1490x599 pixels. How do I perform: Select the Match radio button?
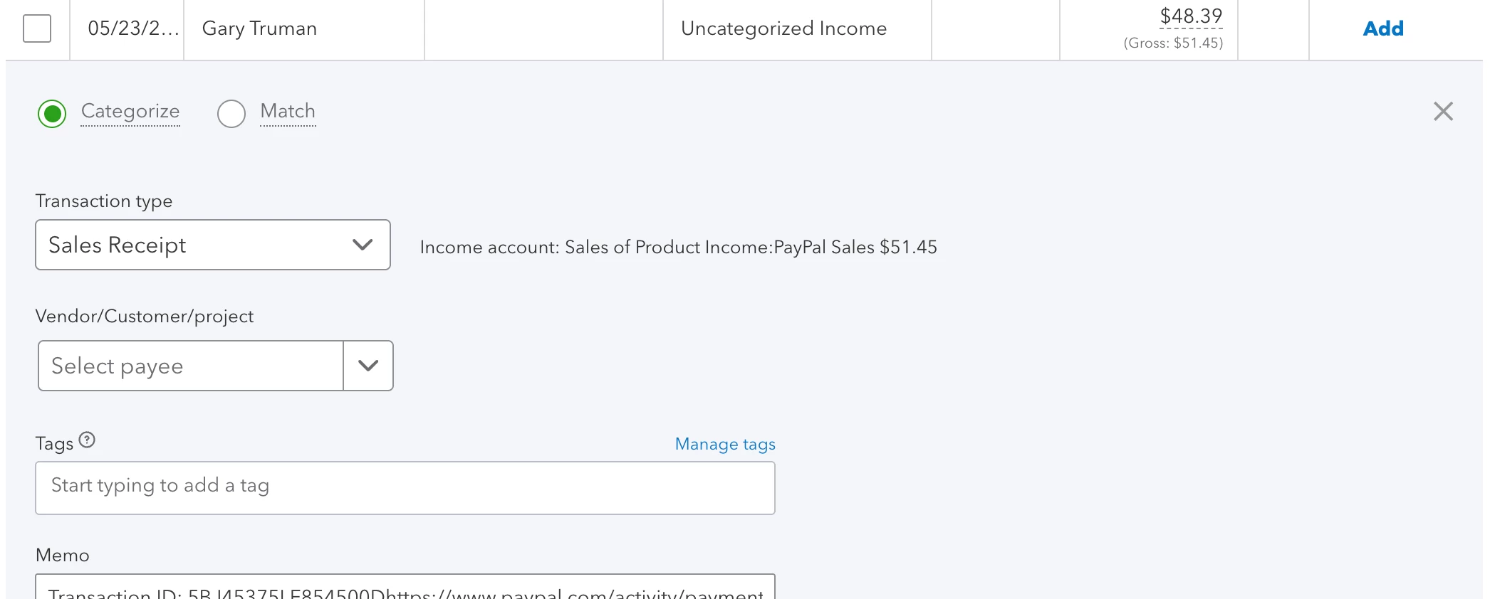coord(231,114)
